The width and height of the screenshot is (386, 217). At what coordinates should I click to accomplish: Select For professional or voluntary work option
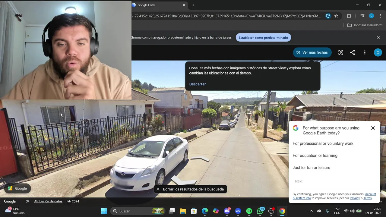click(323, 143)
